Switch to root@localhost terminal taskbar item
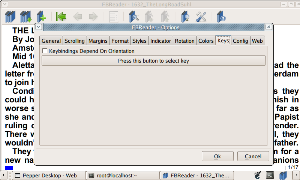The height and width of the screenshot is (180, 300). [x=123, y=175]
